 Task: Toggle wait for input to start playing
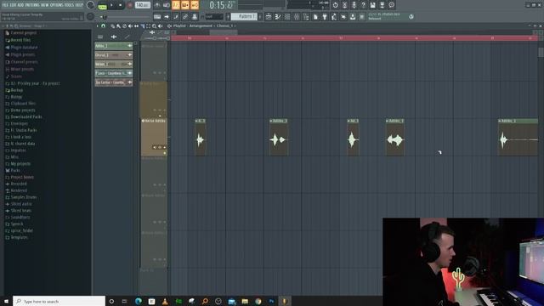pyautogui.click(x=167, y=5)
